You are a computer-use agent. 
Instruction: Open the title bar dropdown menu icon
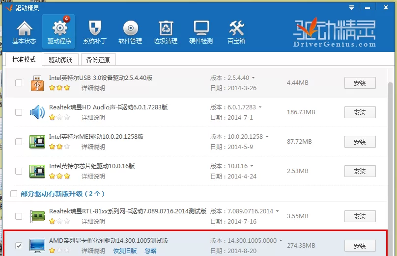[x=351, y=7]
